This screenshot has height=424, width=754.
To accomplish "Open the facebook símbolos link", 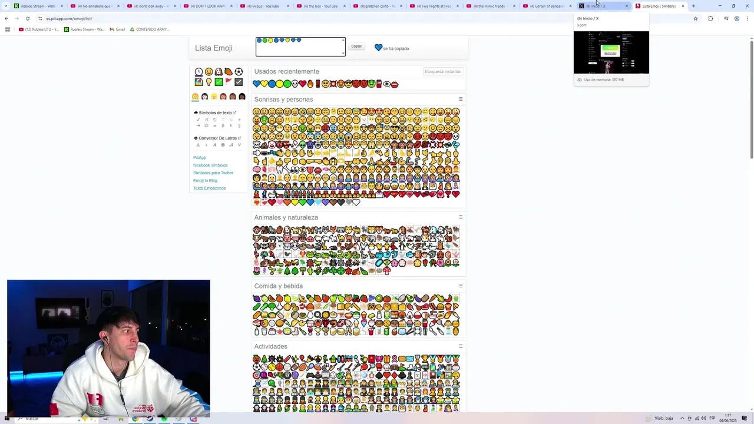I will tap(210, 165).
